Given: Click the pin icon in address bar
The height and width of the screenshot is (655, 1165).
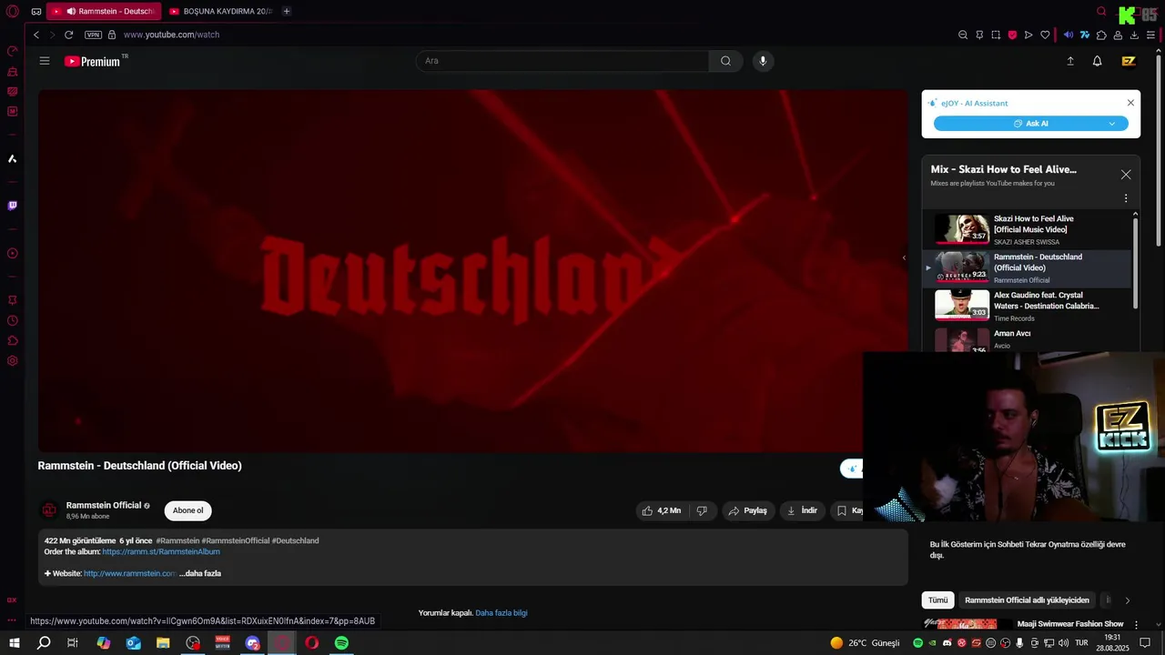Looking at the screenshot, I should click(979, 35).
